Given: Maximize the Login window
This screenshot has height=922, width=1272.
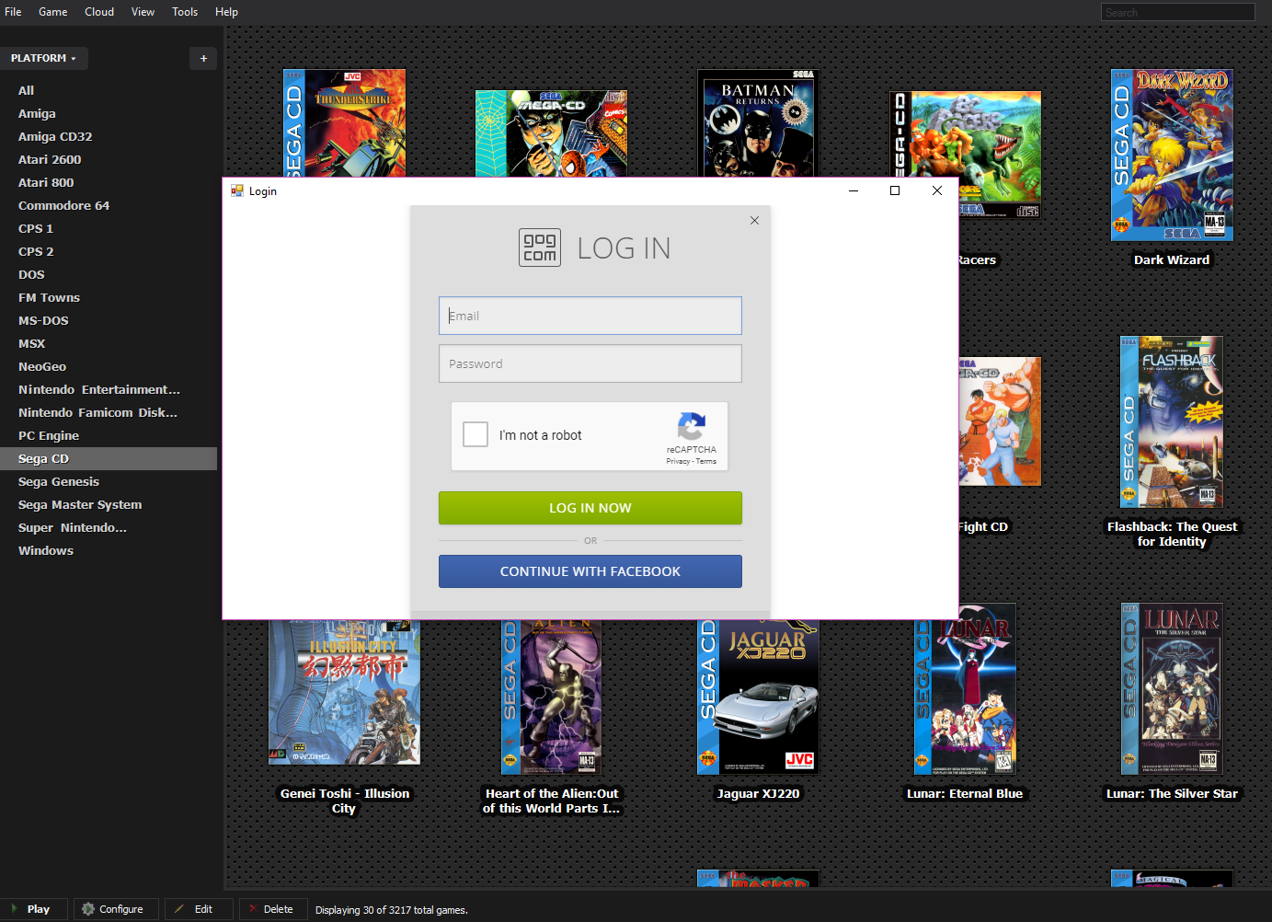Looking at the screenshot, I should click(x=895, y=190).
